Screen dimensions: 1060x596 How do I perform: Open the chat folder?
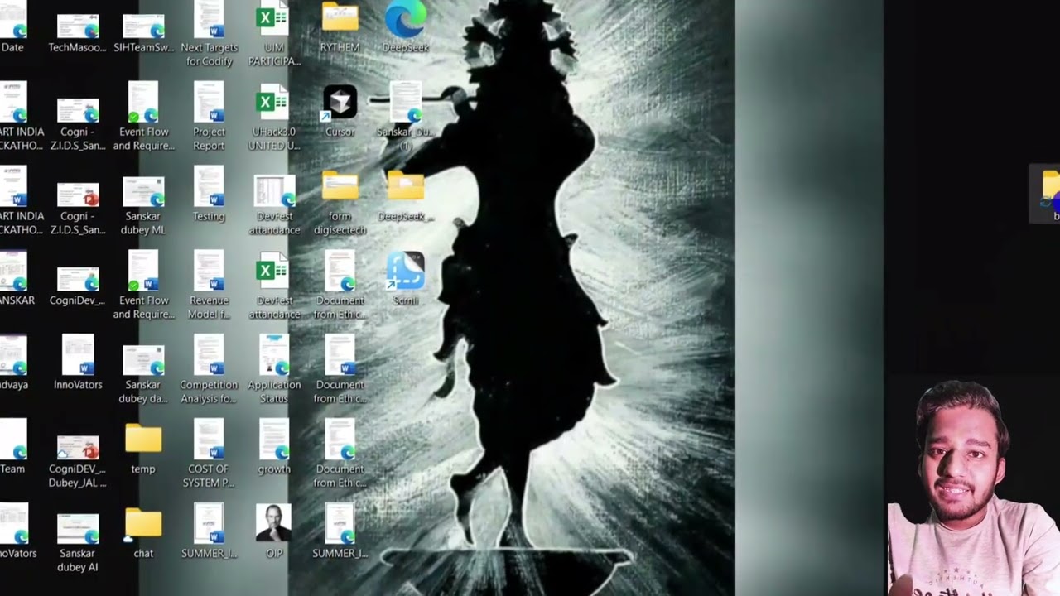point(143,525)
